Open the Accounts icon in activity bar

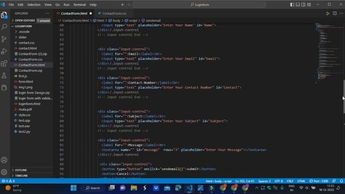pos(4,160)
